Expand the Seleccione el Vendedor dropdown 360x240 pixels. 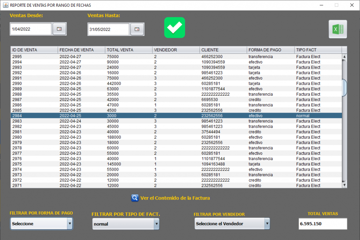[267, 223]
